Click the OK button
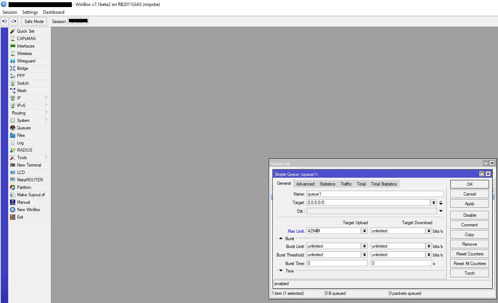 470,184
